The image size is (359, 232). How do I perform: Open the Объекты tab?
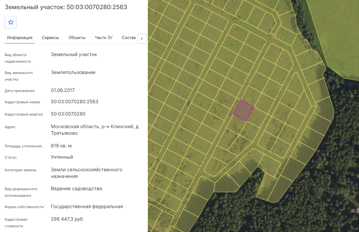point(77,38)
